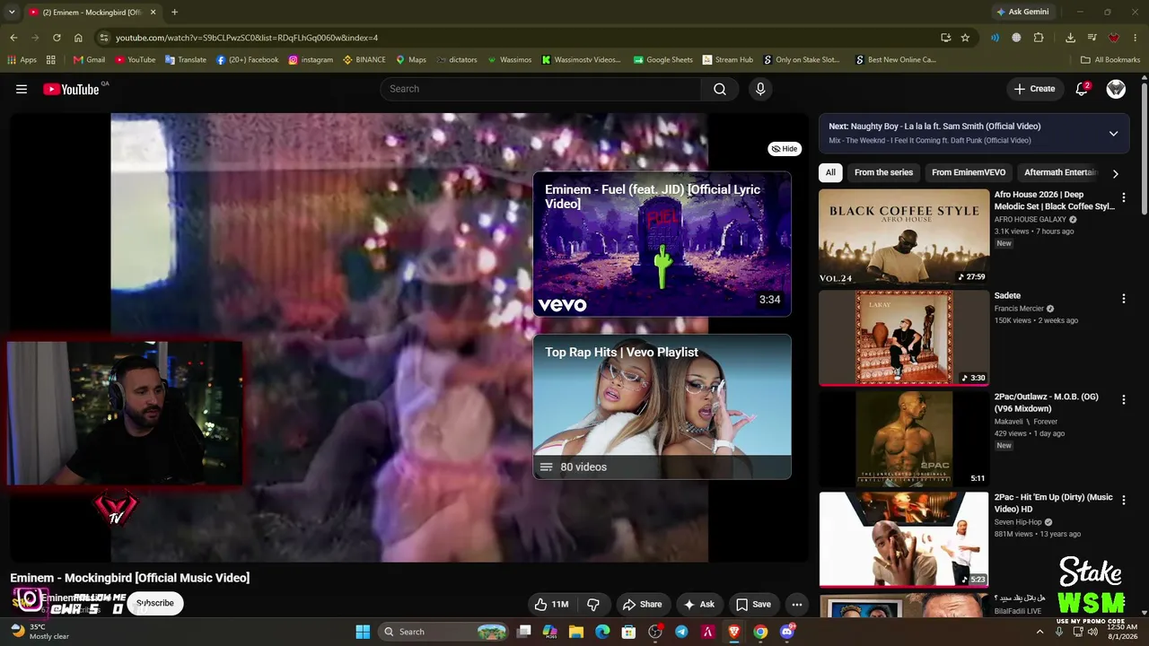Select the Aftermath Entertainment chip

click(1060, 172)
